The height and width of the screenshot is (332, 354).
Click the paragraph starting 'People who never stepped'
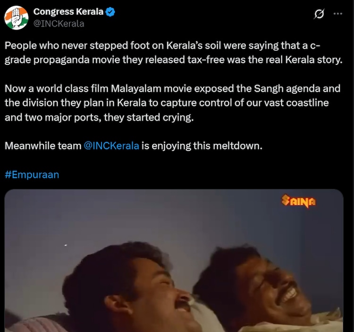pos(173,52)
